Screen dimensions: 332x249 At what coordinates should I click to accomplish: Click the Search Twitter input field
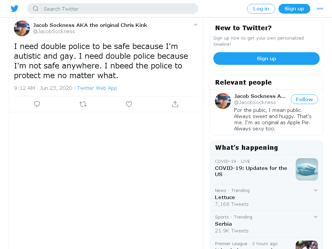[x=113, y=9]
